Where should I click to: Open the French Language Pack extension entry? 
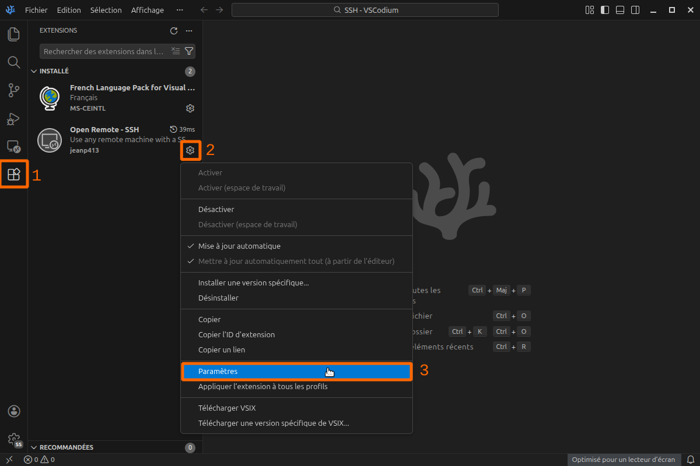tap(116, 98)
